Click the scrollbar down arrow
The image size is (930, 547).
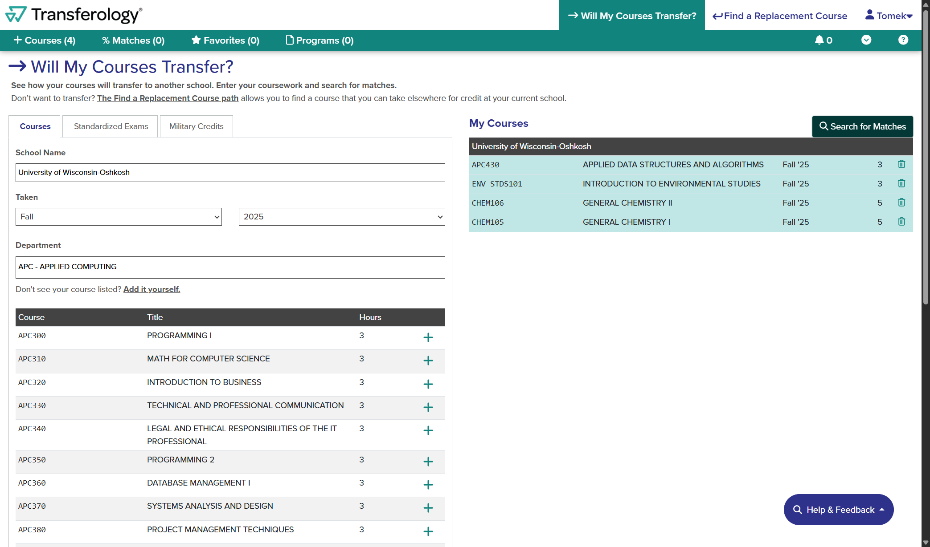[x=926, y=543]
